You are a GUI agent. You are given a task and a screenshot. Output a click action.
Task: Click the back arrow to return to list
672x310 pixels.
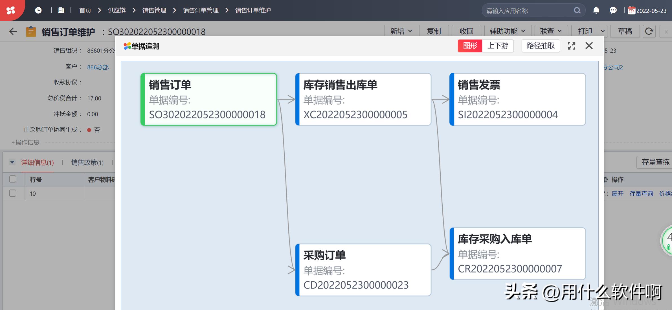tap(13, 31)
